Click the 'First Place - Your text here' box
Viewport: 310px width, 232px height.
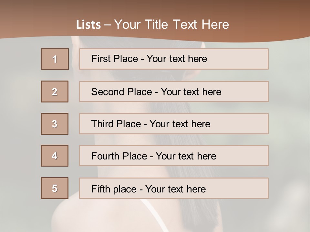[x=174, y=59]
